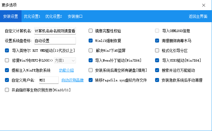Screen dimensions: 212x131
Task: Toggle 导入Nvme补丁驱动[Win7X64] checkbox
Action: pos(90,60)
